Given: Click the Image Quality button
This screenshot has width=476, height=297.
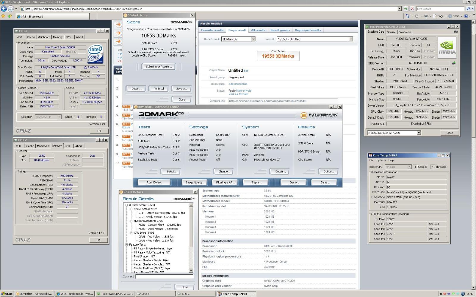Looking at the screenshot, I should point(195,182).
